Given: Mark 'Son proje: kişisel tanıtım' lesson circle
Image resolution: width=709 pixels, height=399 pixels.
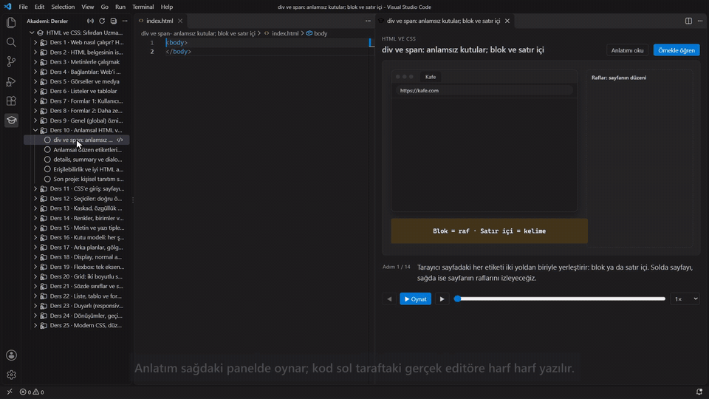Looking at the screenshot, I should 47,179.
